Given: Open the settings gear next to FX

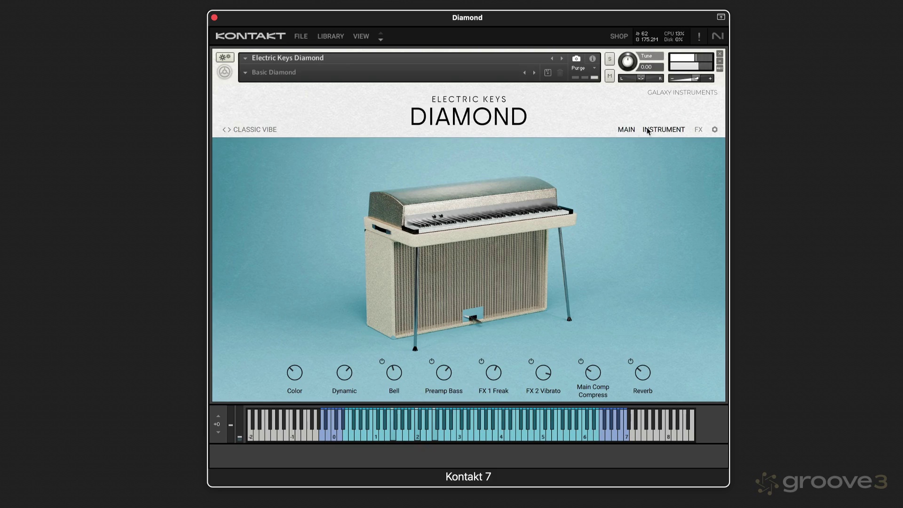Looking at the screenshot, I should coord(714,129).
